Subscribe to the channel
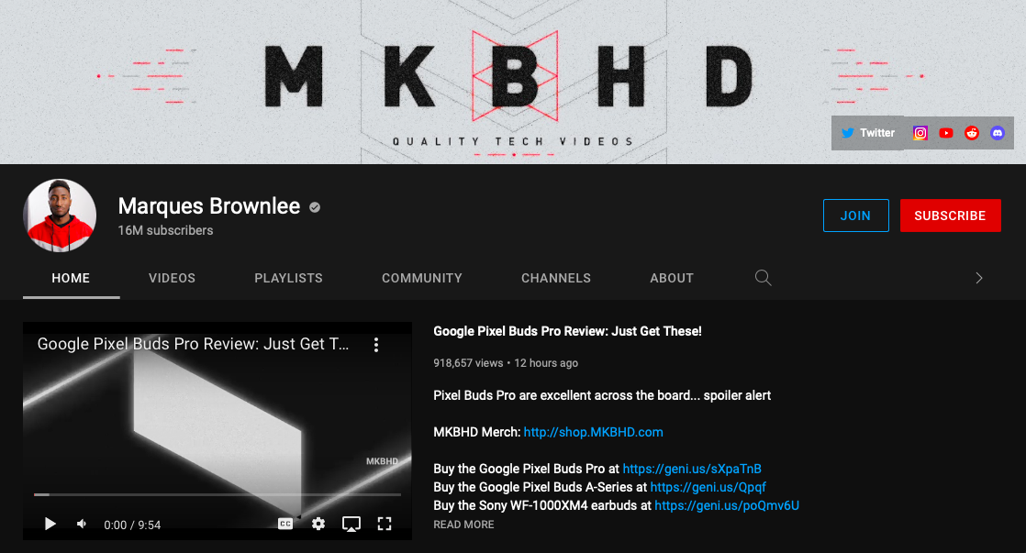This screenshot has width=1026, height=553. [x=950, y=215]
